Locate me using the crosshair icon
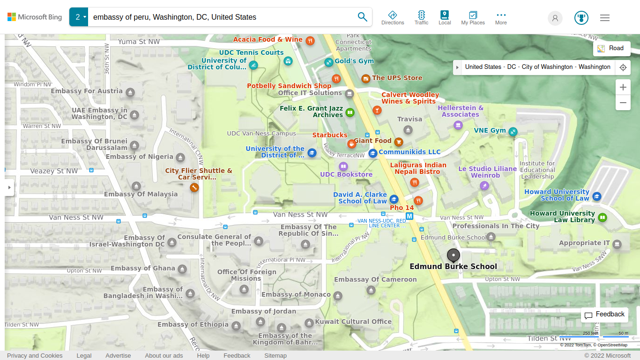The width and height of the screenshot is (640, 360). [623, 67]
